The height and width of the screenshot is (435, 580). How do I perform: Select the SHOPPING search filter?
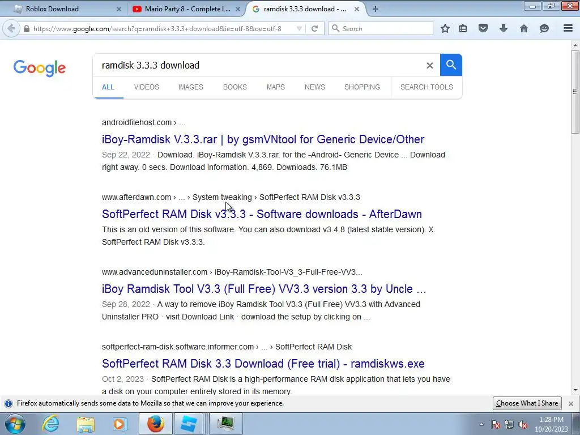click(362, 87)
